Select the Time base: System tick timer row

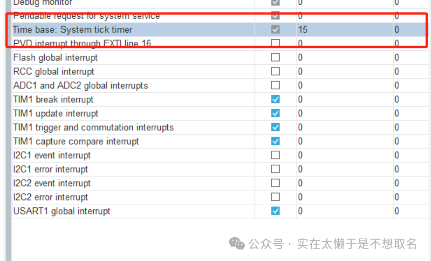(x=73, y=30)
